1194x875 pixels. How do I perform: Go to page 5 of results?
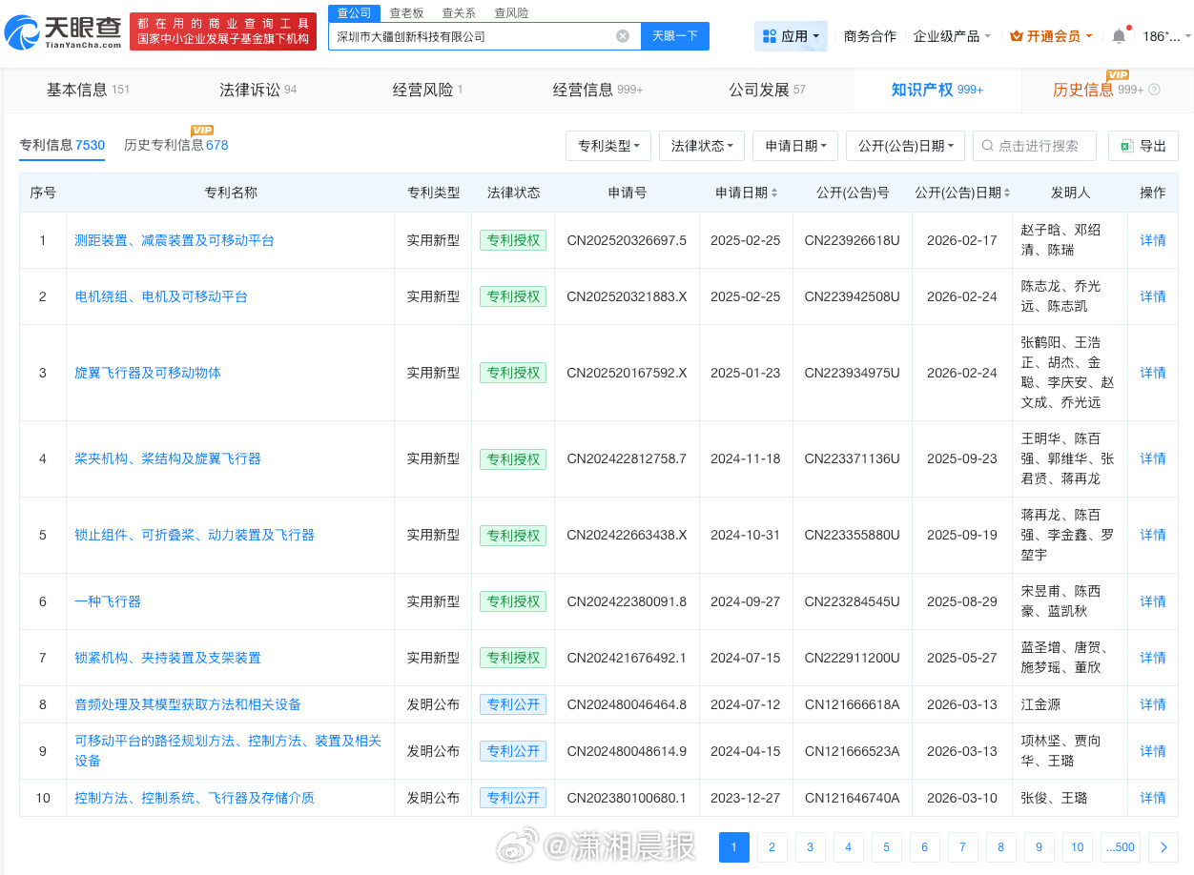[x=886, y=846]
